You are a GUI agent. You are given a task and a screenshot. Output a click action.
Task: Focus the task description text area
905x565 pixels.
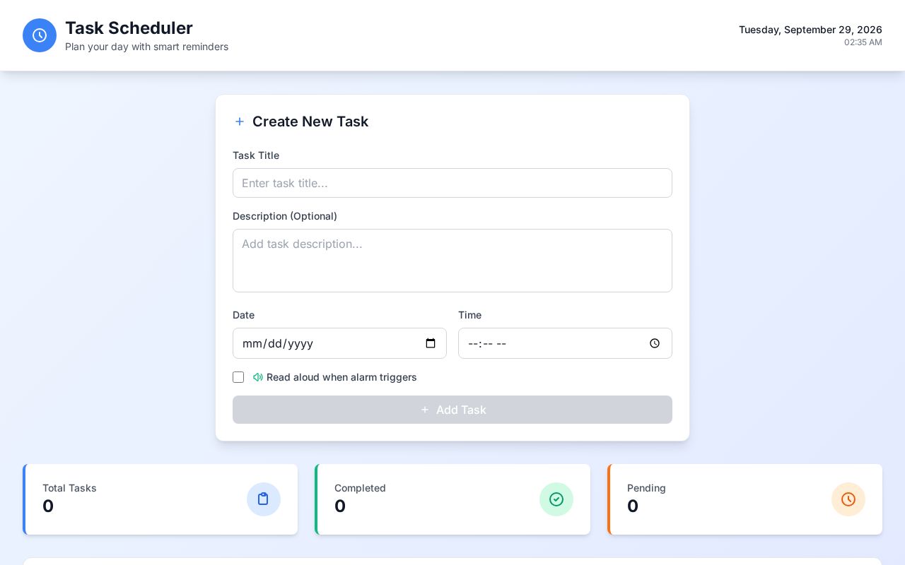pos(452,261)
